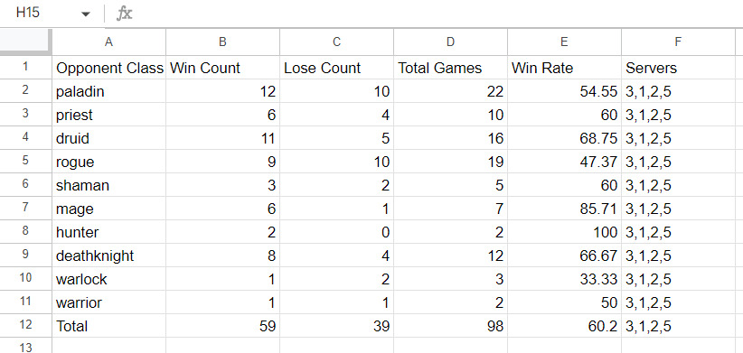The height and width of the screenshot is (353, 743).
Task: Select row 12 header
Action: coord(25,326)
